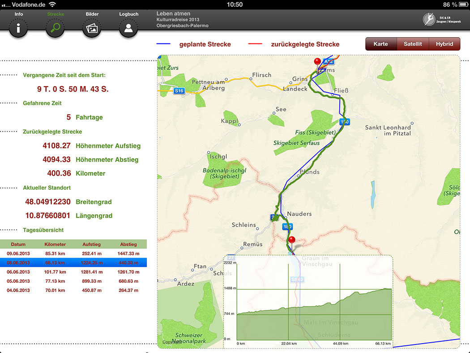Switch map to Karte view

point(380,44)
